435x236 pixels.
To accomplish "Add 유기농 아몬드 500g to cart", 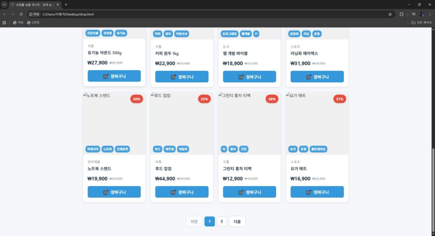I will [114, 76].
